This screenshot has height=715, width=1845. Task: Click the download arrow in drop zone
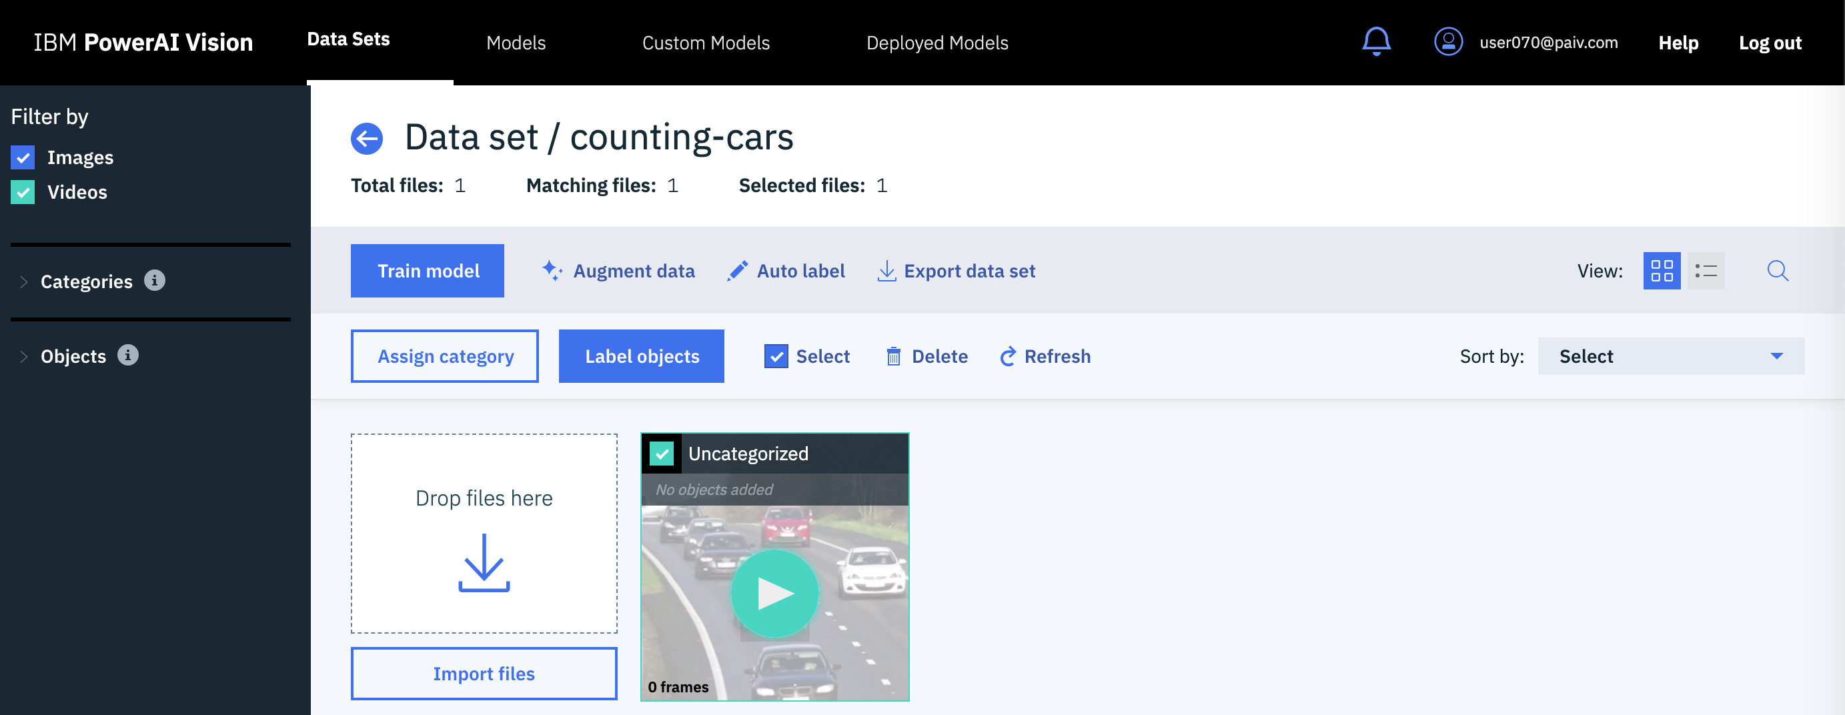point(484,562)
